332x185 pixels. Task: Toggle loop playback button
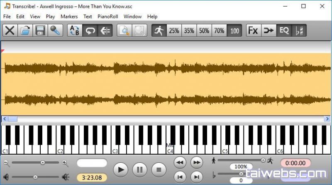(90, 31)
